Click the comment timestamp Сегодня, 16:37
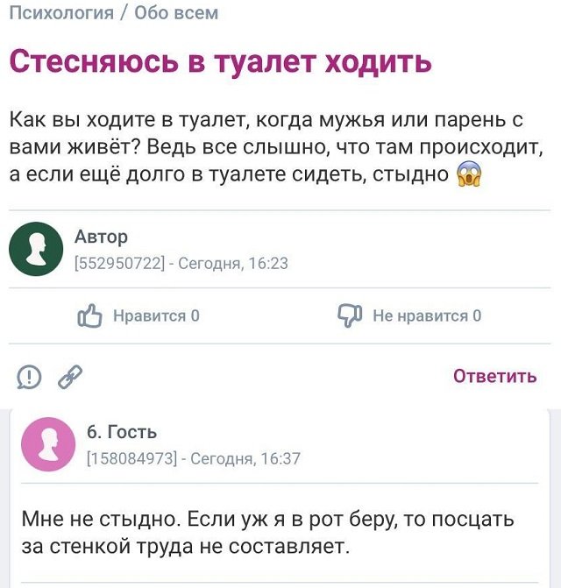This screenshot has height=588, width=561. (245, 457)
